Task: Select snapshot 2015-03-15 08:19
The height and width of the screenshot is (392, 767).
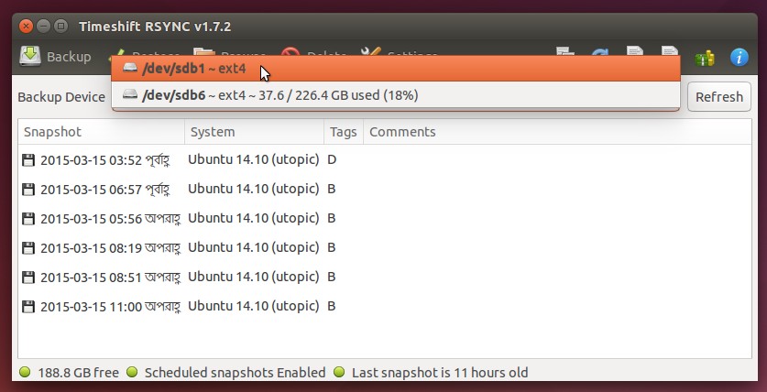Action: point(385,248)
